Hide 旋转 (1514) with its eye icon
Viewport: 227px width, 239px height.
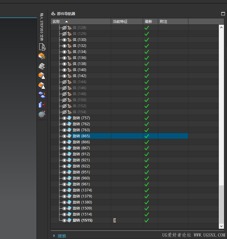(x=64, y=214)
